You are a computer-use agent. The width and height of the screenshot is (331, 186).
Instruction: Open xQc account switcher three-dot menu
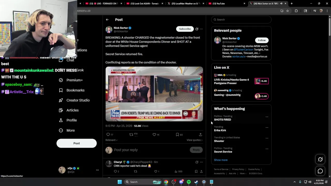(x=97, y=170)
